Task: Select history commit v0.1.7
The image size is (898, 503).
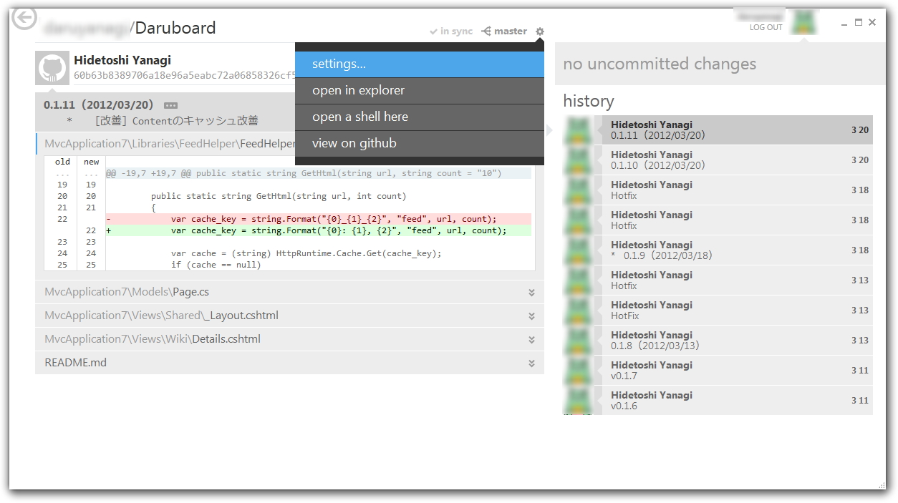Action: pyautogui.click(x=718, y=371)
